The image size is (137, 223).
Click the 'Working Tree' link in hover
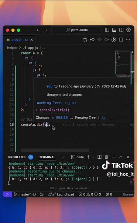[49, 103]
